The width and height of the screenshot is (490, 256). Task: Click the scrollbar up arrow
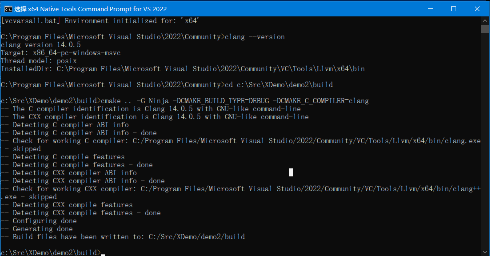coord(485,20)
